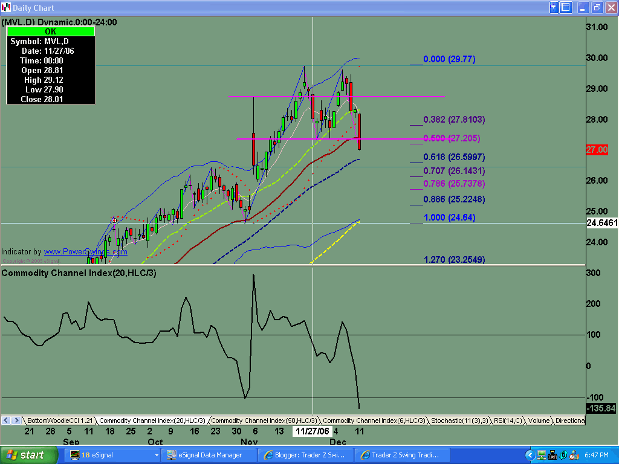Switch to the Volume study tab
The width and height of the screenshot is (619, 464).
click(539, 420)
